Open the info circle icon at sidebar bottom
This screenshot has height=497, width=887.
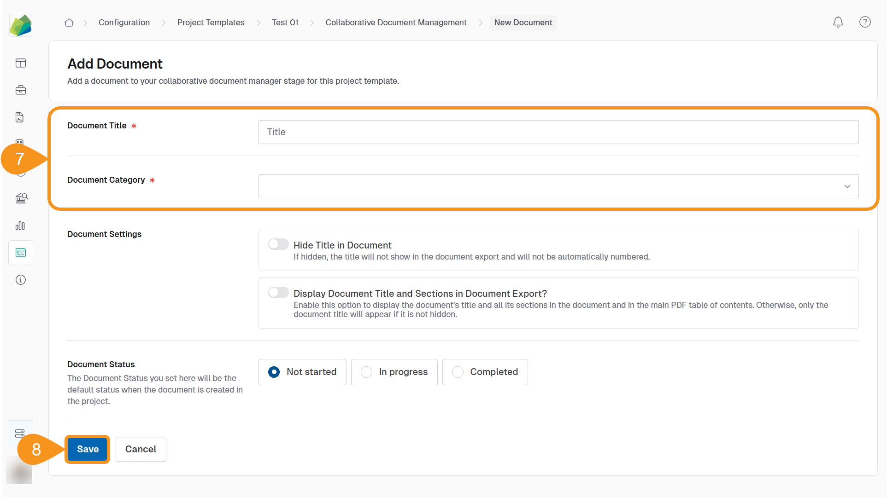pyautogui.click(x=21, y=279)
